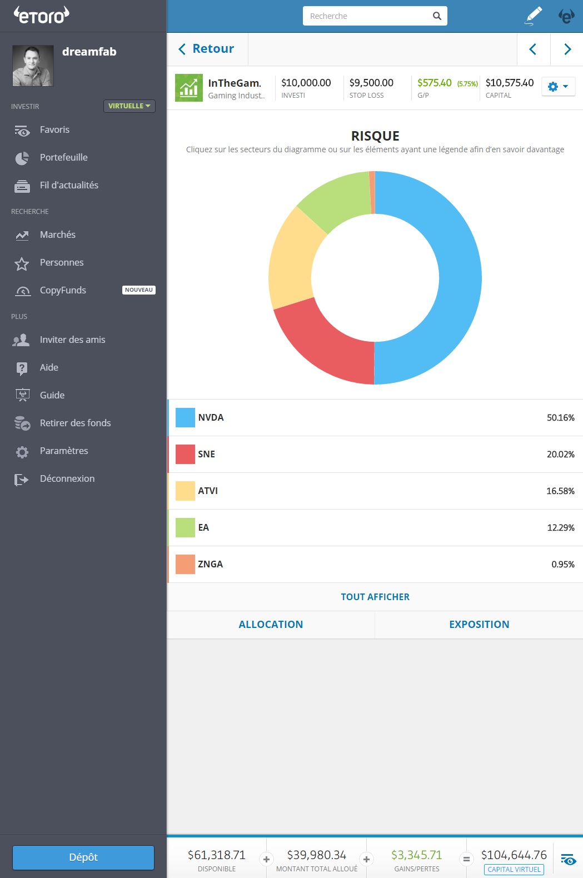Image resolution: width=583 pixels, height=878 pixels.
Task: Click the eToro bull logo at top right
Action: coord(566,16)
